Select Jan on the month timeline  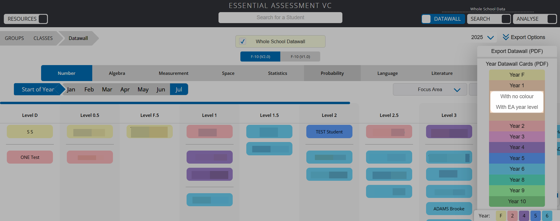(x=71, y=89)
